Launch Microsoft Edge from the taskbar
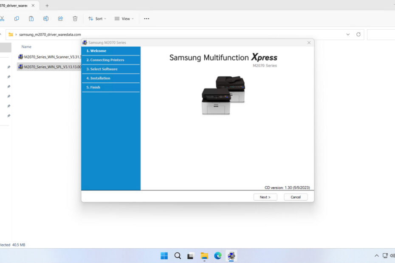Image resolution: width=395 pixels, height=263 pixels. pyautogui.click(x=218, y=255)
